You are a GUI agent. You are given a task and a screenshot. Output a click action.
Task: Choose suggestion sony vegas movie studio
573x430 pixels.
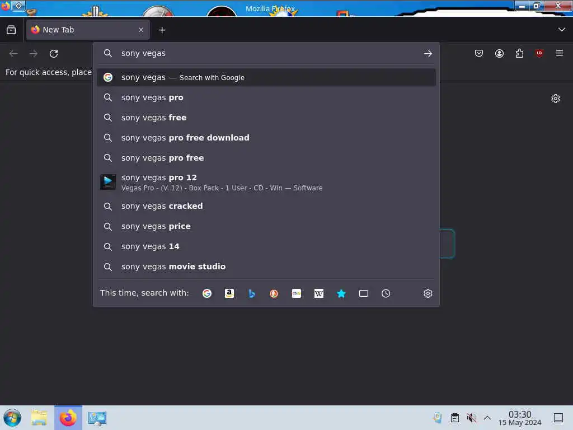point(266,267)
